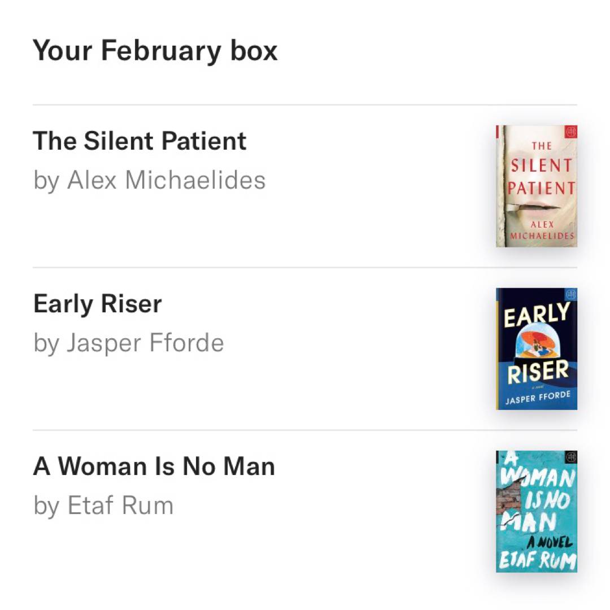Viewport: 610px width, 610px height.
Task: Open A Woman Is No Man cover thumbnail
Action: pyautogui.click(x=537, y=511)
